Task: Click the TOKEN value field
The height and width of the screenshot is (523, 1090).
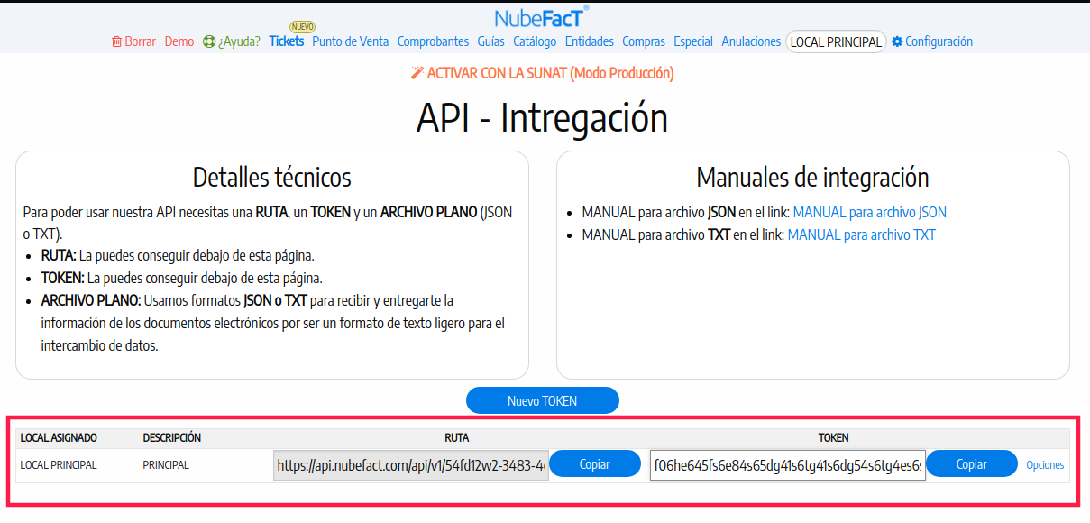Action: (x=788, y=465)
